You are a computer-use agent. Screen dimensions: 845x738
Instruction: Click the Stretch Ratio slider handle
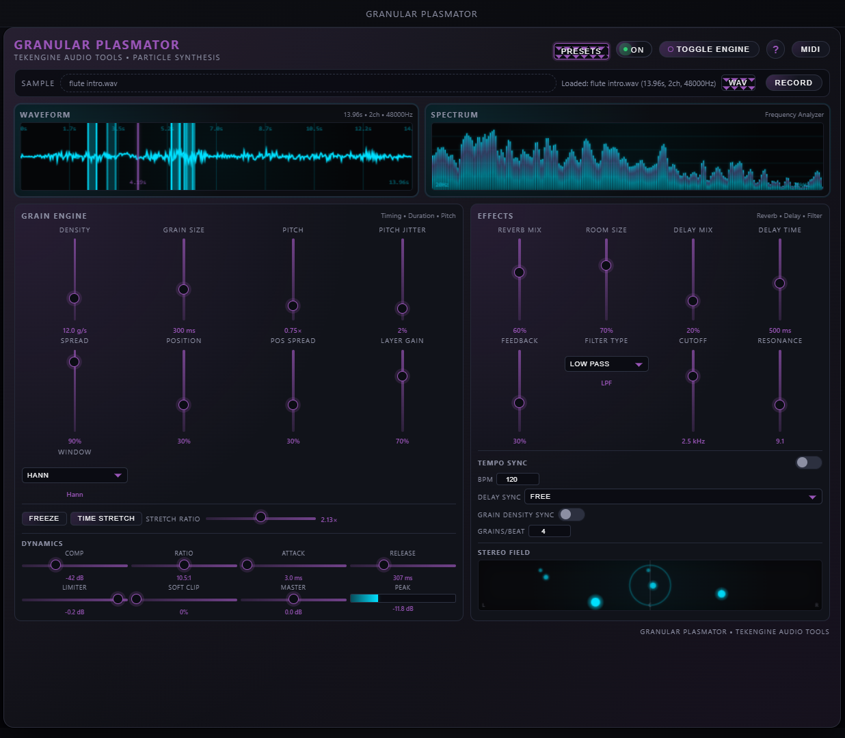(260, 517)
